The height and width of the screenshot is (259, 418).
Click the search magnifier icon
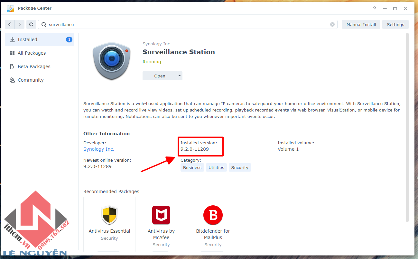pos(44,24)
